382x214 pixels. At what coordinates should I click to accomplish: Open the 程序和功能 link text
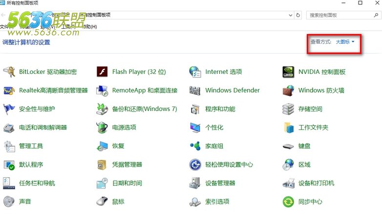[x=220, y=109]
